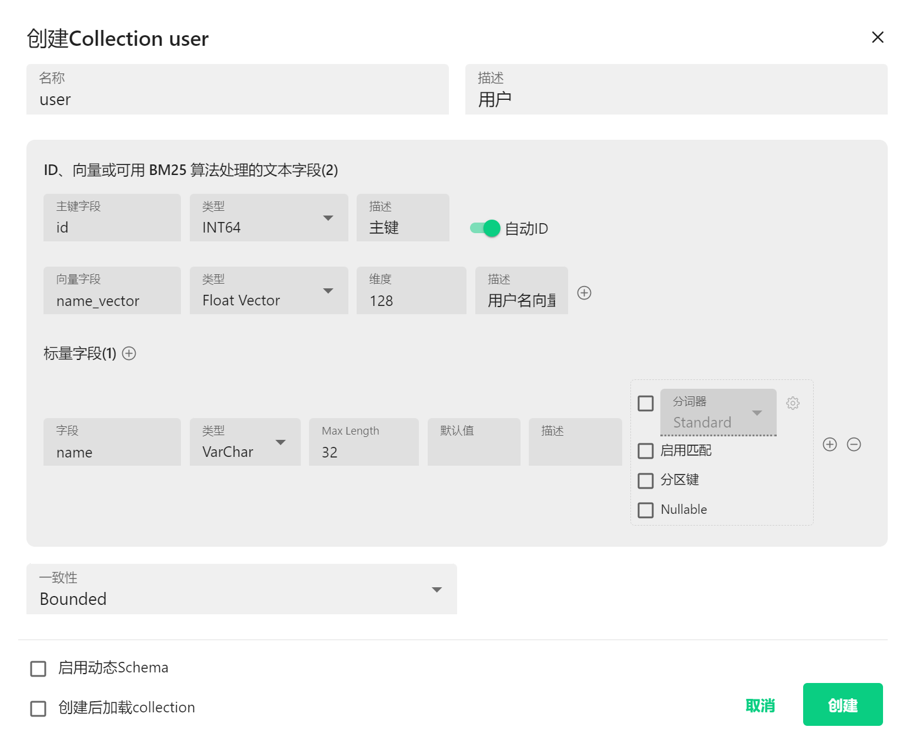913x747 pixels.
Task: Enable the Nullable checkbox
Action: [646, 510]
